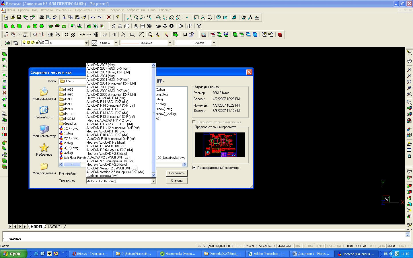Click the Отмена button

point(177,181)
